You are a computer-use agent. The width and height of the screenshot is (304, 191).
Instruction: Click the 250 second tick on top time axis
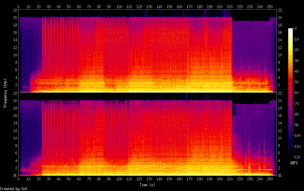(x=270, y=6)
